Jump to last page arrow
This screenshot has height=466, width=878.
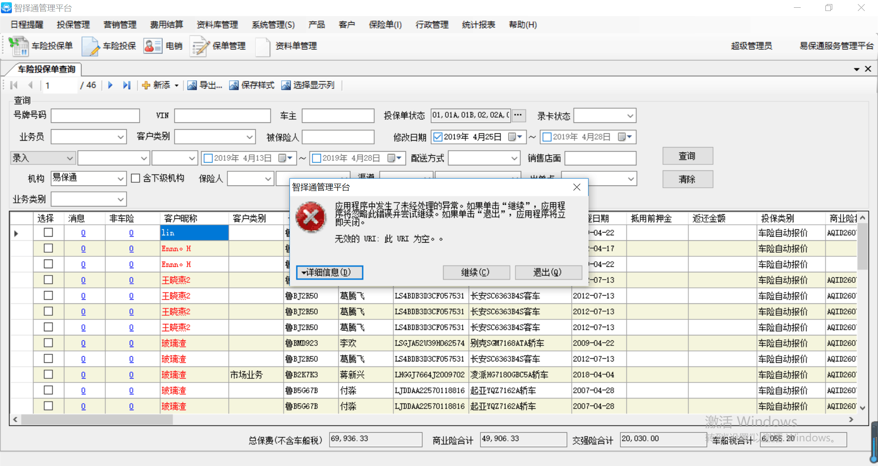pyautogui.click(x=127, y=85)
